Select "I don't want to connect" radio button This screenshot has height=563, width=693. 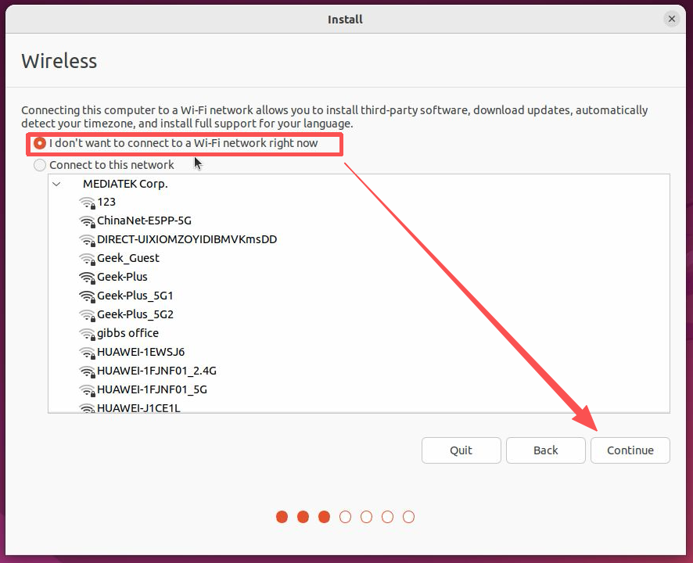pos(40,144)
